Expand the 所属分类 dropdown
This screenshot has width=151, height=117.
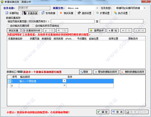click(97, 8)
